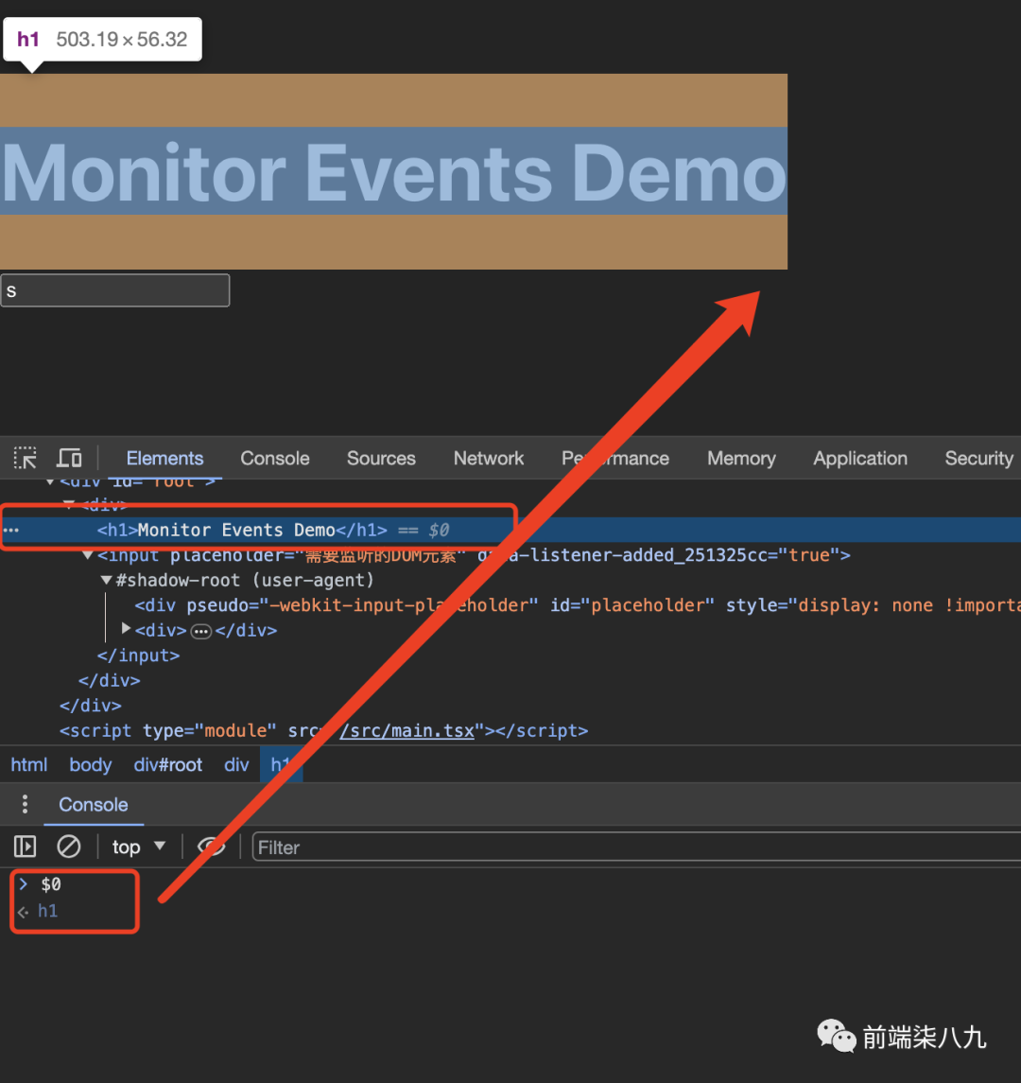Select the Console drawer tab

(94, 805)
